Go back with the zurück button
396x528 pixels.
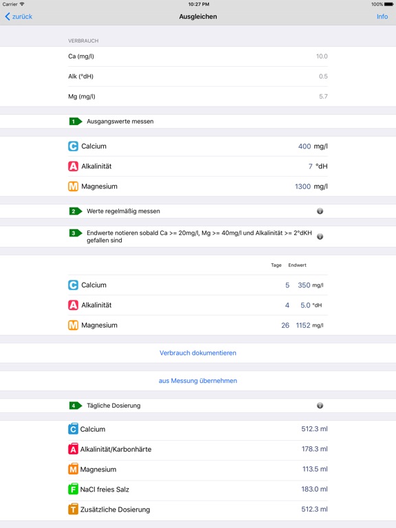coord(19,16)
